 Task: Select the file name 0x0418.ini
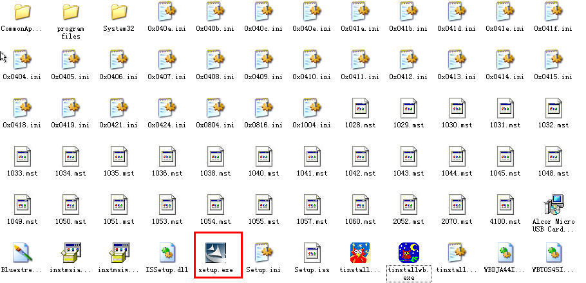coord(22,125)
